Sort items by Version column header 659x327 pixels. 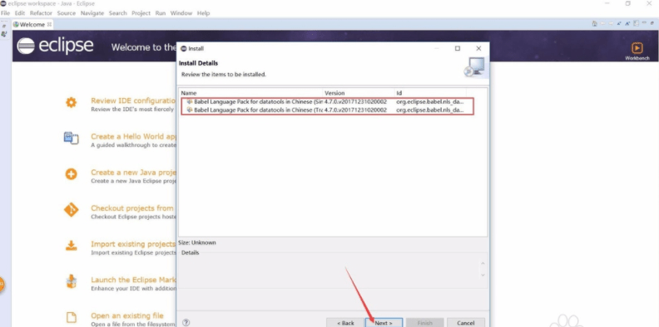pyautogui.click(x=359, y=93)
